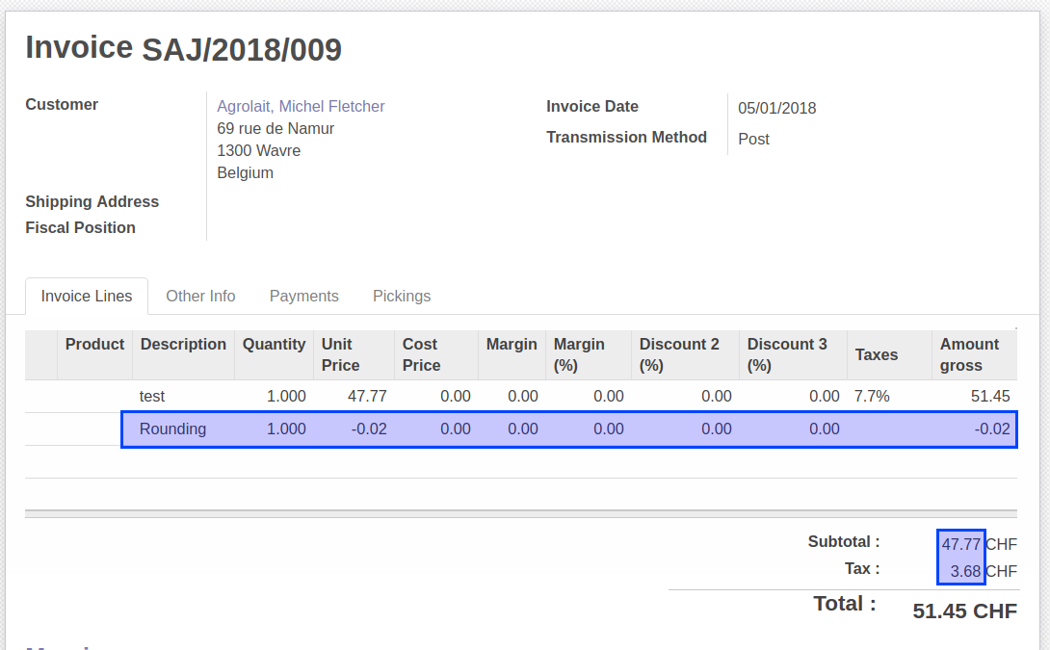Select the invoice title SAJ/2018/009

point(242,49)
